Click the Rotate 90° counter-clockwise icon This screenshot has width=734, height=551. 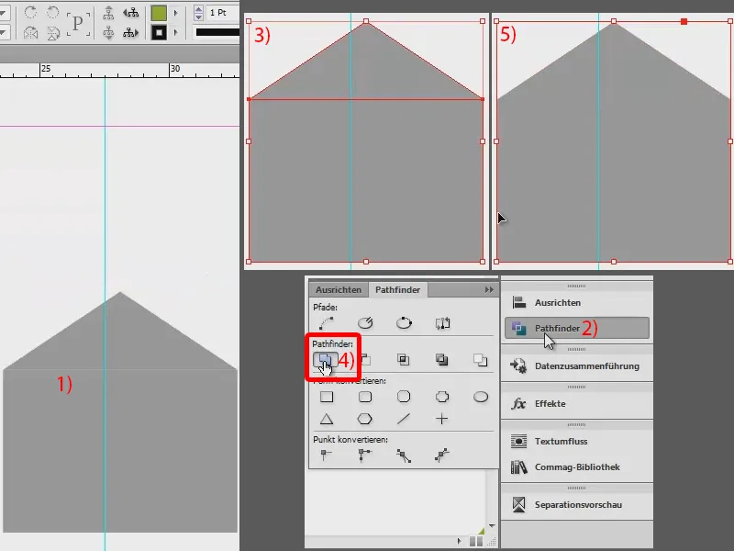52,12
